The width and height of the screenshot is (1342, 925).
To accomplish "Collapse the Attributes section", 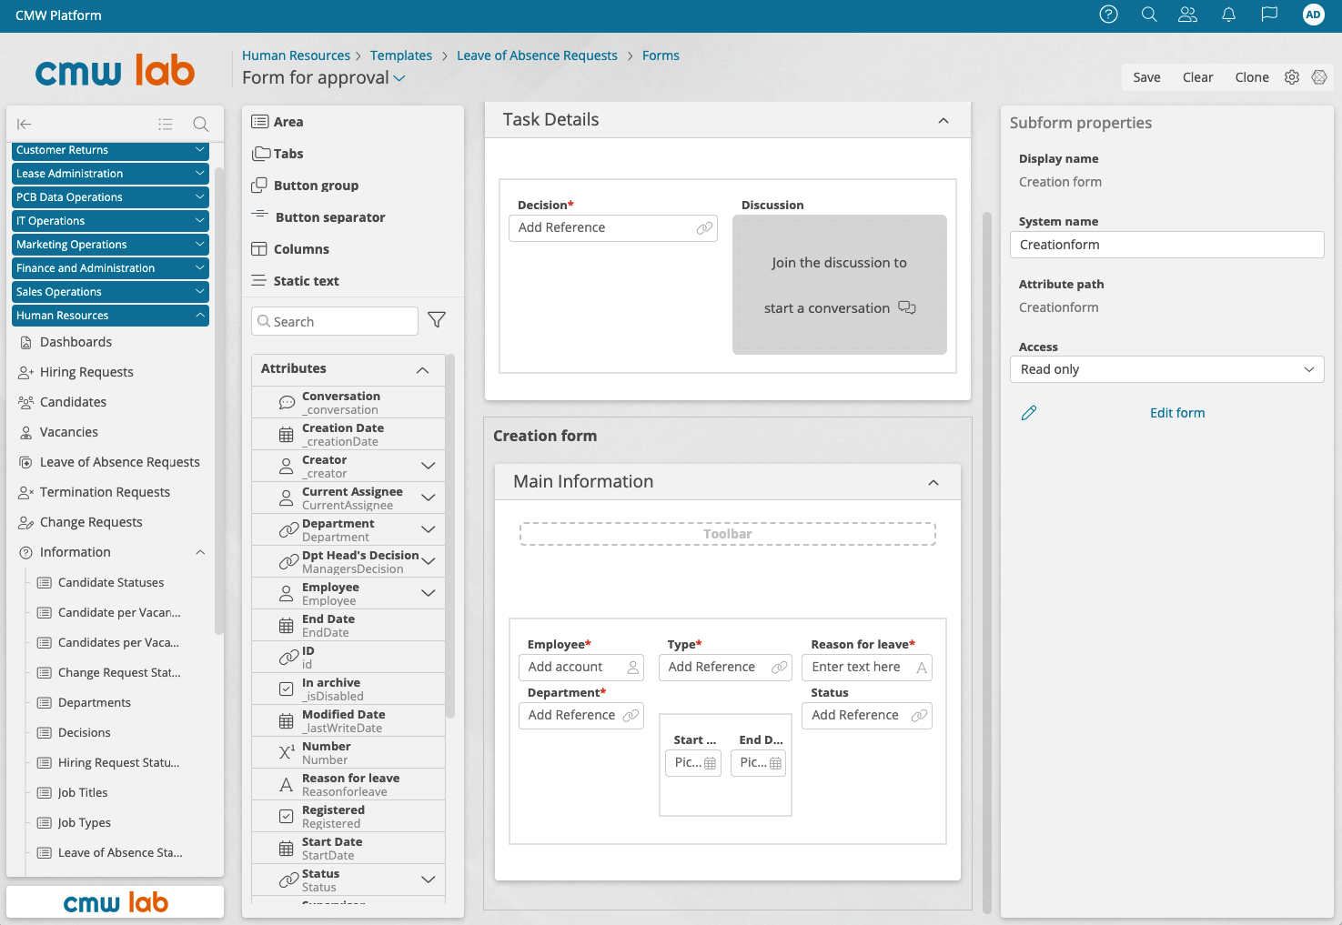I will (x=422, y=369).
